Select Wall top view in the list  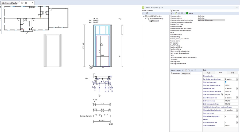176,62
